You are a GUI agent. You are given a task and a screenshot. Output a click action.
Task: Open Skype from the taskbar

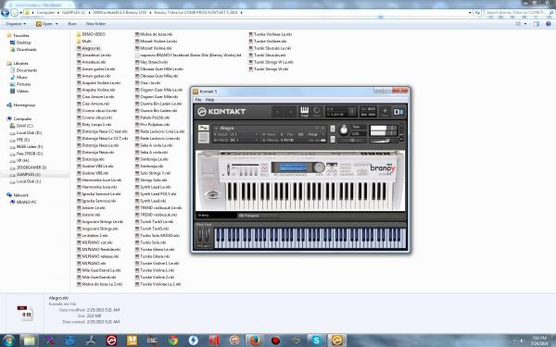pos(316,341)
